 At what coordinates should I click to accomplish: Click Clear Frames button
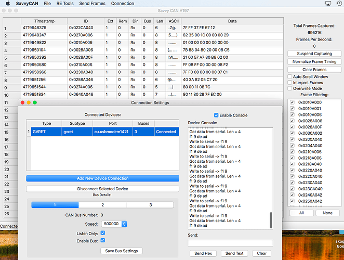coord(314,70)
